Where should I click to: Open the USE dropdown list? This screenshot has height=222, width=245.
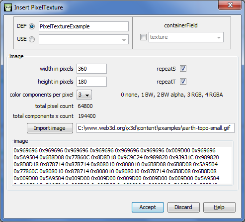83,39
